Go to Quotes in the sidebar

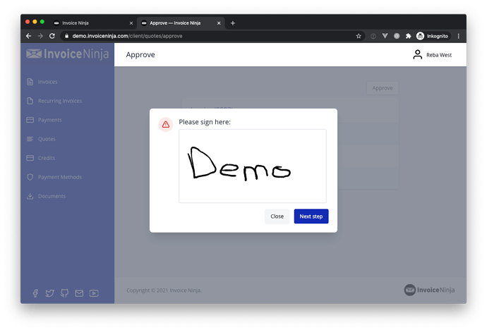pyautogui.click(x=47, y=139)
